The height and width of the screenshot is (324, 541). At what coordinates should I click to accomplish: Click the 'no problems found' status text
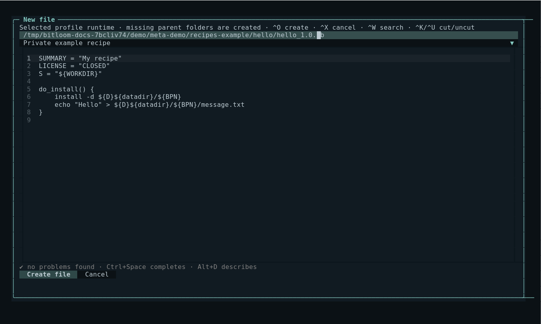coord(61,267)
